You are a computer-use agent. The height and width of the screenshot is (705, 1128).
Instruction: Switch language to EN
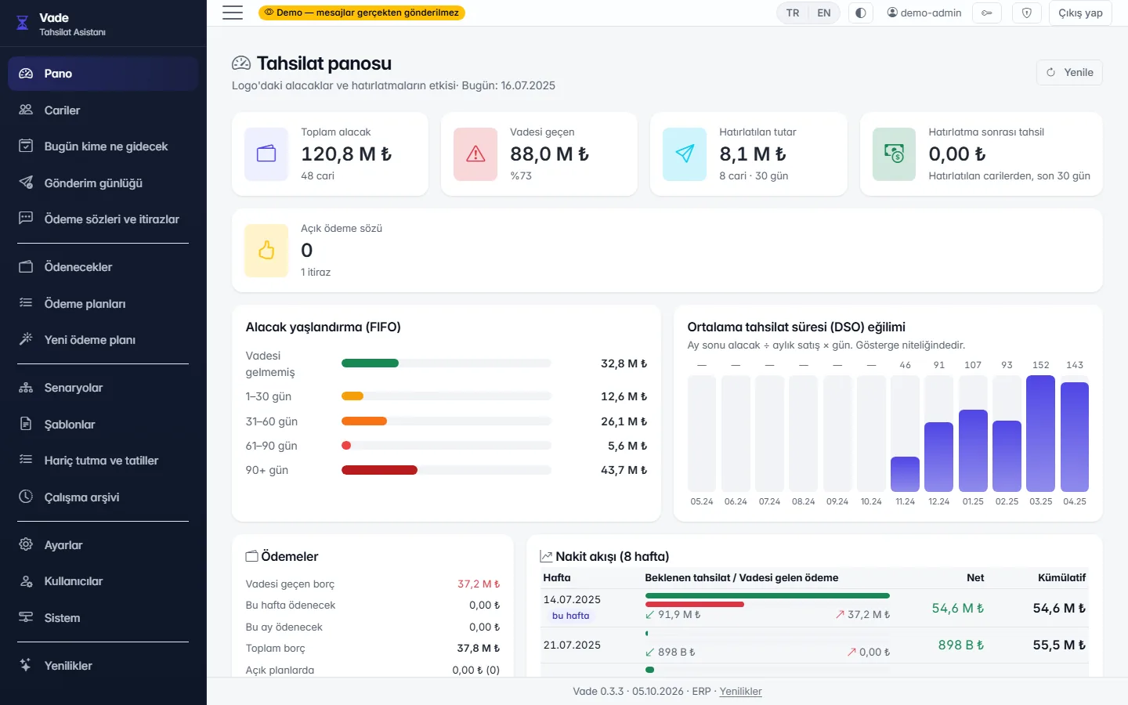(x=824, y=13)
